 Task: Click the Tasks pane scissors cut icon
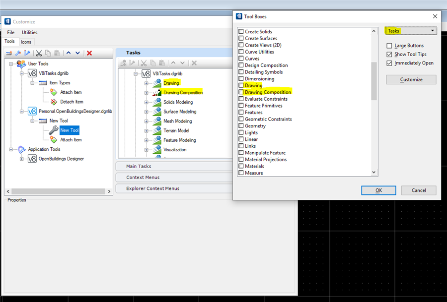pos(144,63)
